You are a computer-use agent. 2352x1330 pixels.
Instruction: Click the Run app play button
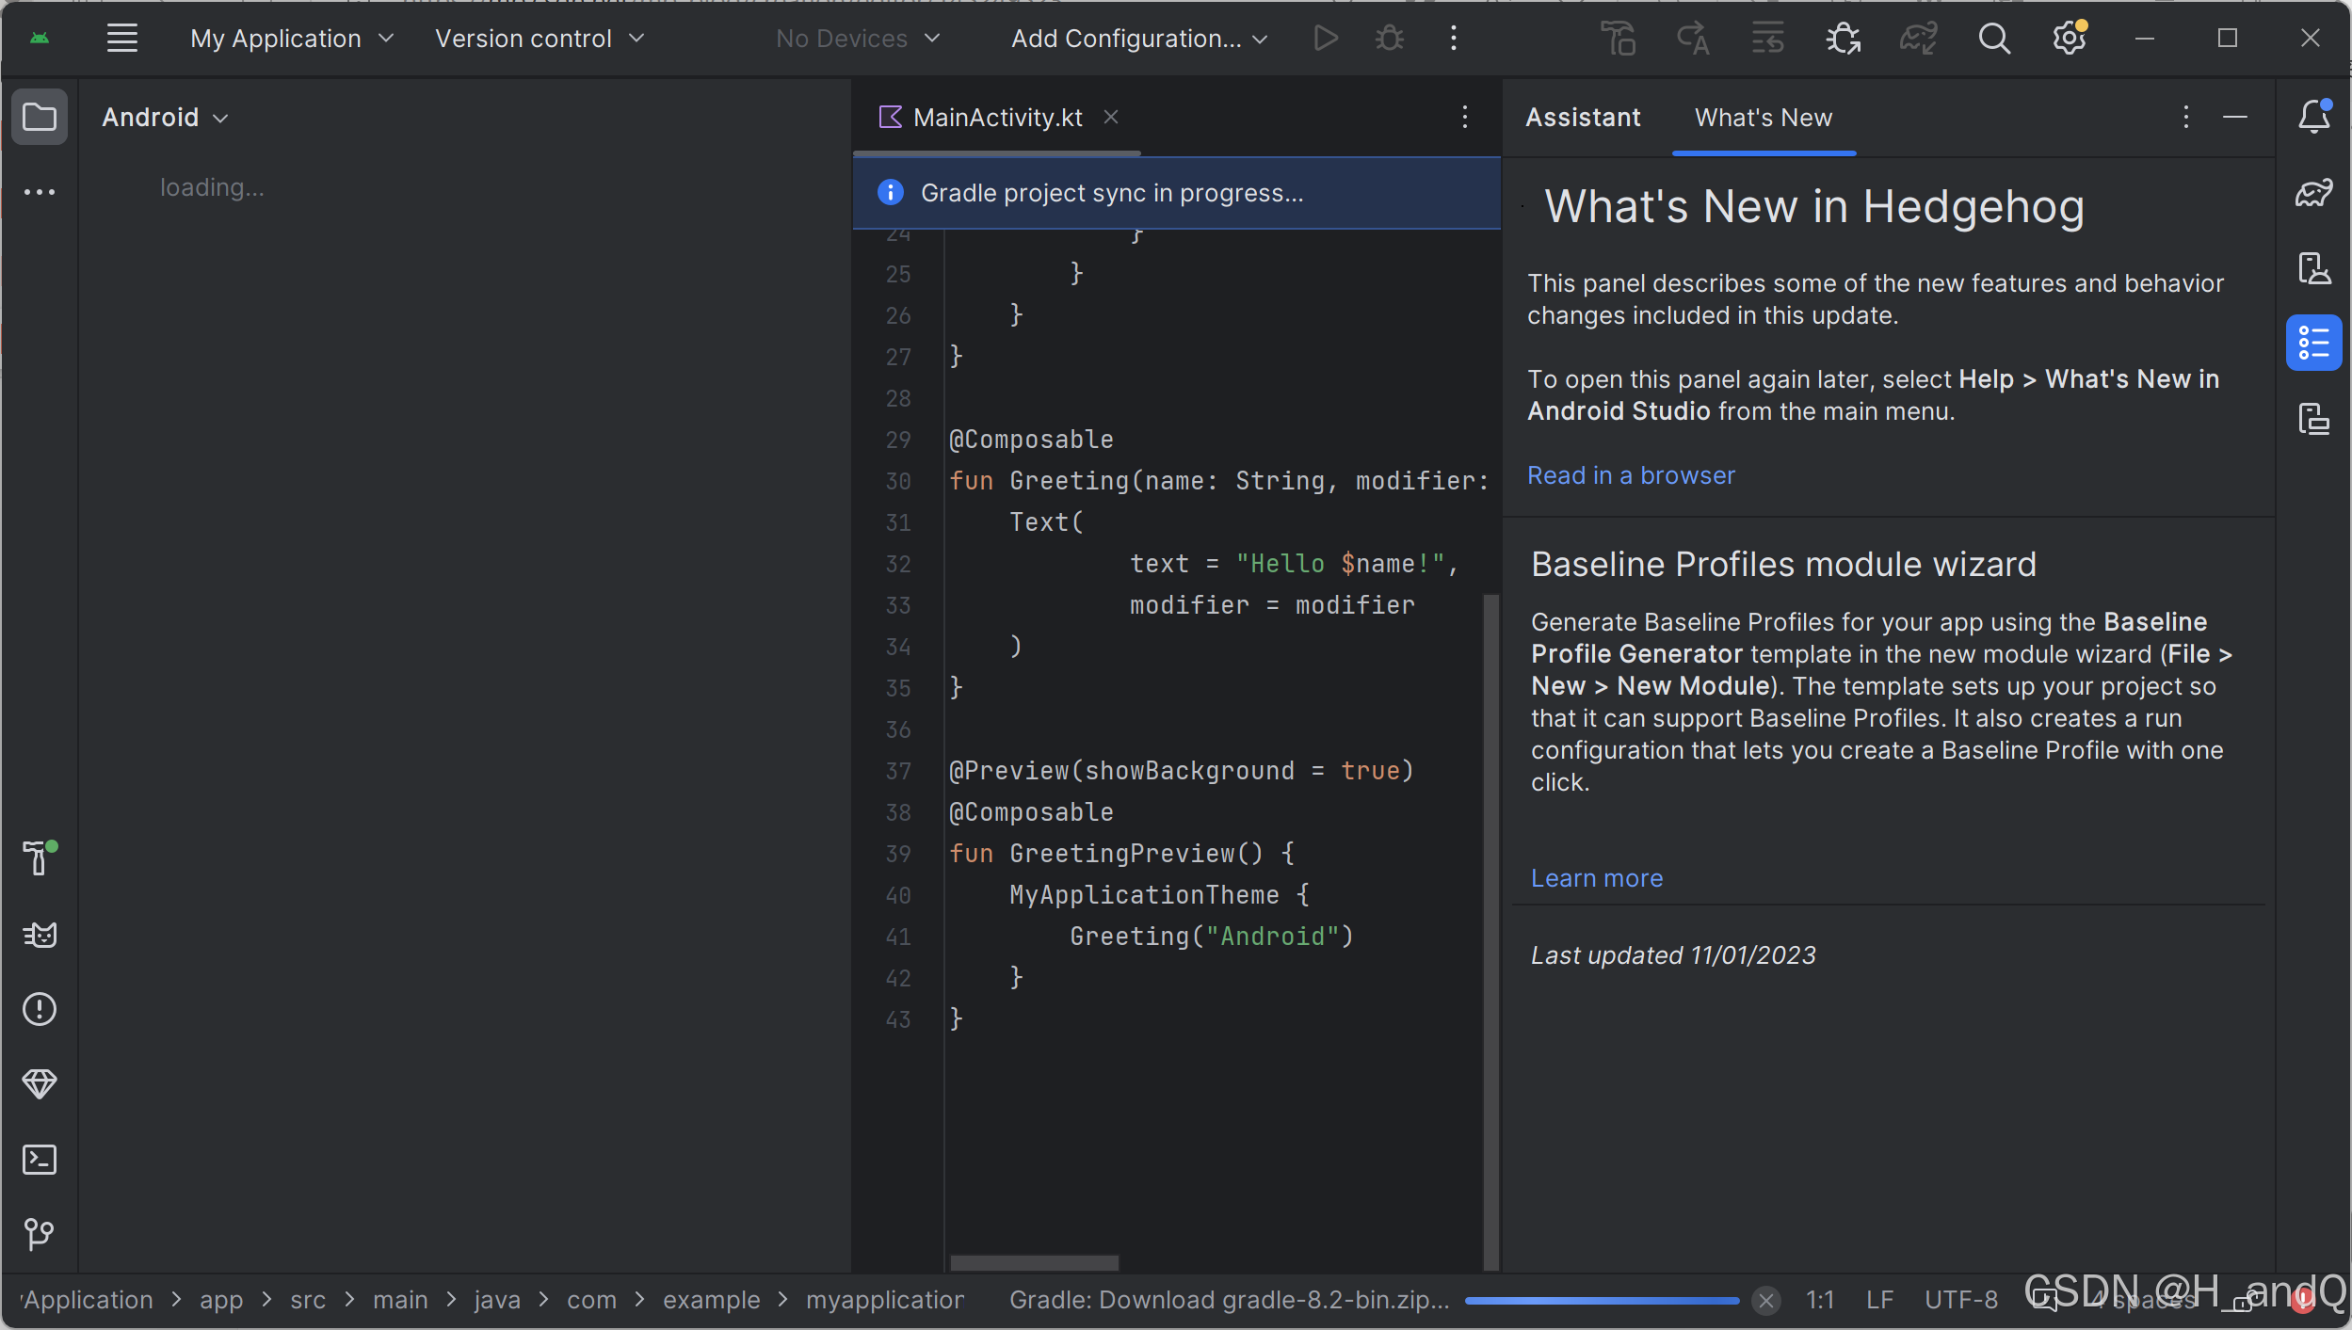pyautogui.click(x=1326, y=39)
